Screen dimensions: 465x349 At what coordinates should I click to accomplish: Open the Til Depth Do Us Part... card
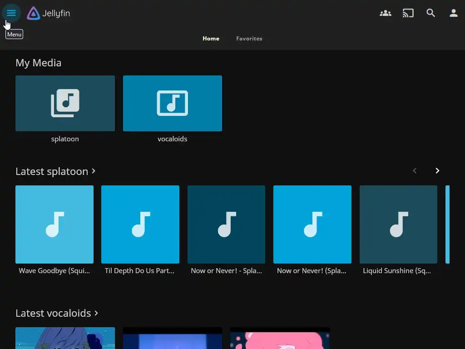click(x=140, y=224)
